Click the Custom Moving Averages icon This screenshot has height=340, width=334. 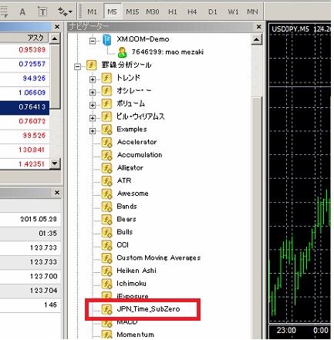point(106,258)
